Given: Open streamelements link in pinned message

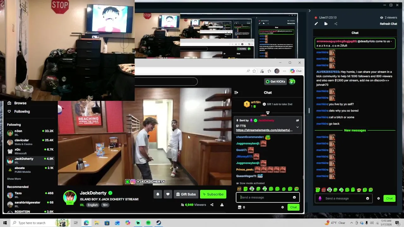Looking at the screenshot, I should click(x=264, y=130).
